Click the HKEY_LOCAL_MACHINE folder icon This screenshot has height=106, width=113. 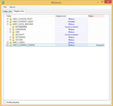[x=10, y=24]
